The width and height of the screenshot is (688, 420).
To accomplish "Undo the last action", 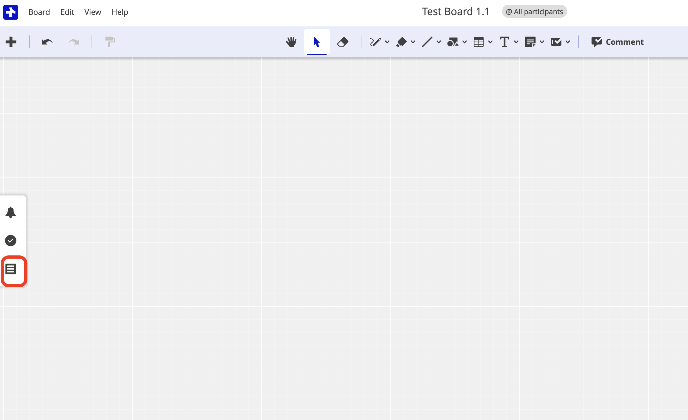I will point(47,42).
